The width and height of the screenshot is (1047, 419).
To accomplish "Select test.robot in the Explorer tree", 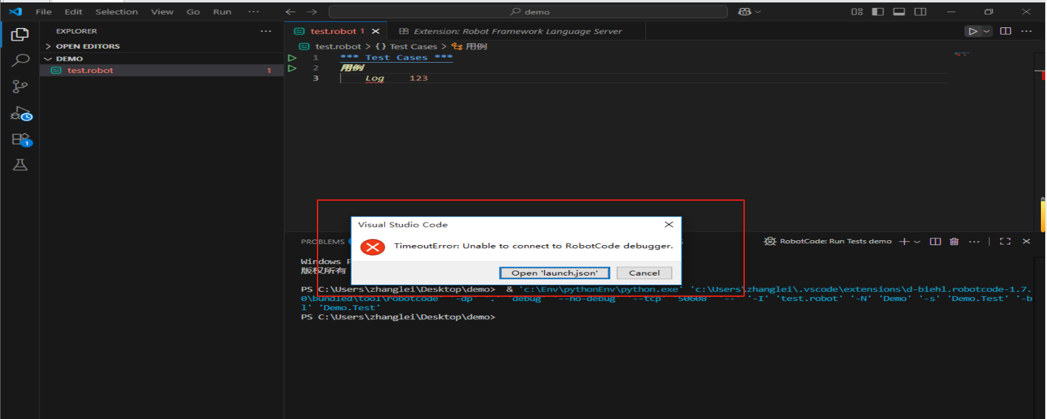I will pyautogui.click(x=161, y=71).
